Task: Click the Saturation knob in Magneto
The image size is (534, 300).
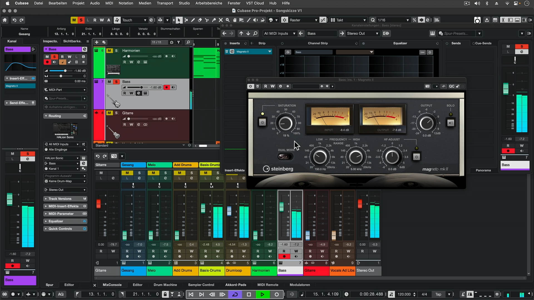Action: coord(286,123)
